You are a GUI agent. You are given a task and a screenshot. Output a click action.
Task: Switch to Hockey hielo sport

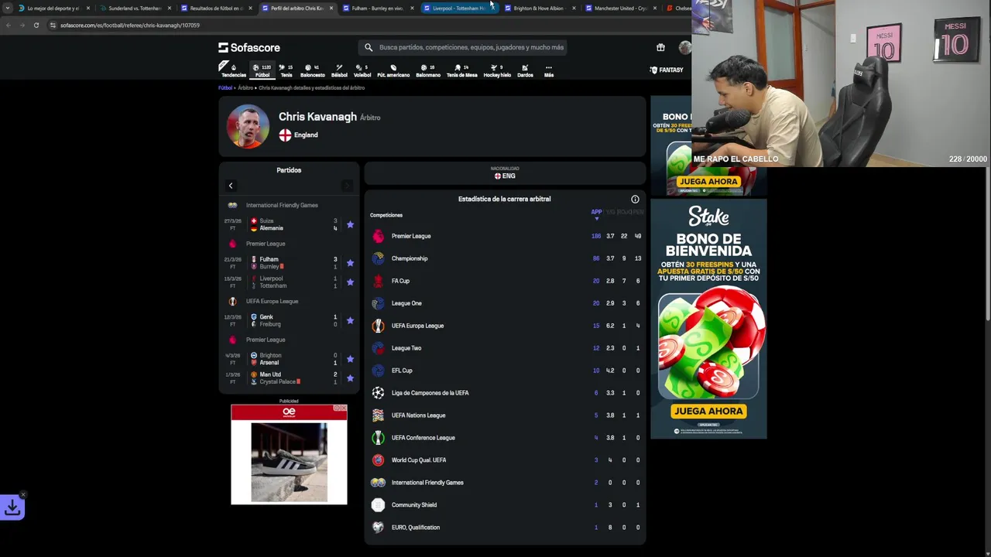497,70
